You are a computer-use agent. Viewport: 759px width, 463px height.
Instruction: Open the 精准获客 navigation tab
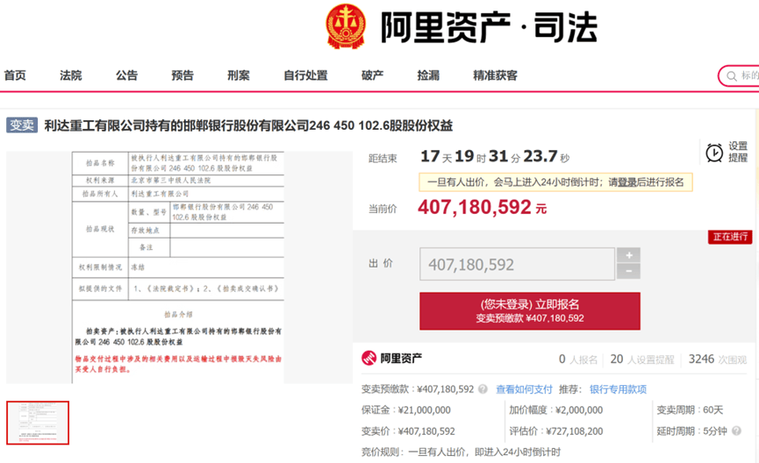point(495,75)
